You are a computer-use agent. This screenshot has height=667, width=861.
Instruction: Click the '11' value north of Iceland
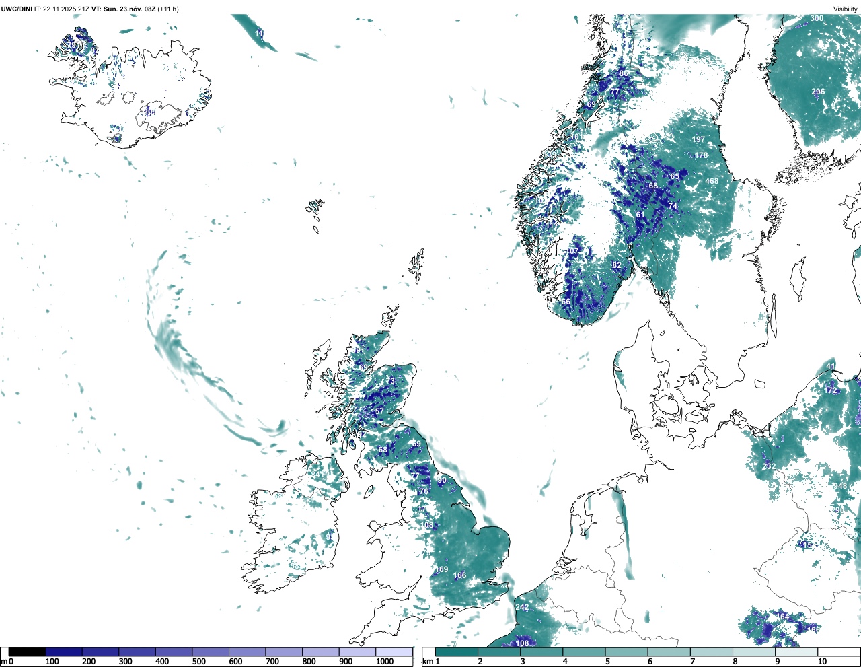click(260, 33)
